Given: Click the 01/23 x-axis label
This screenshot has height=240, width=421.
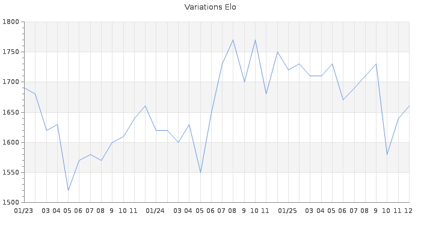Looking at the screenshot, I should [23, 211].
